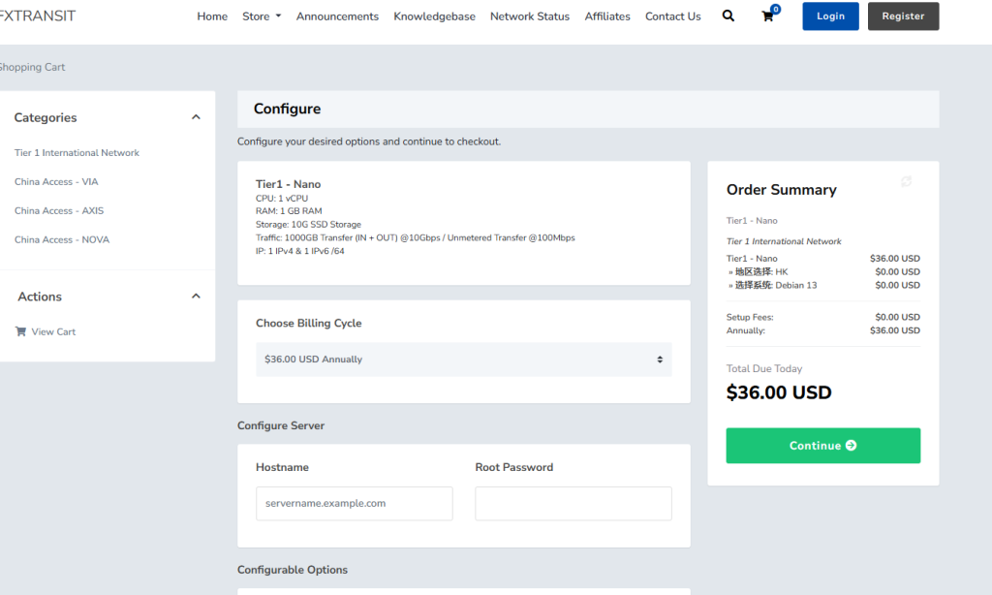Image resolution: width=992 pixels, height=595 pixels.
Task: Open View Cart under Actions
Action: [52, 331]
